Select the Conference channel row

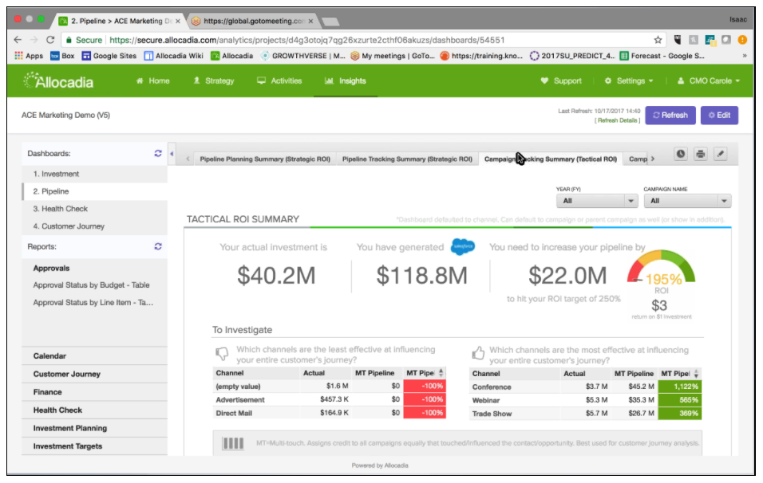pyautogui.click(x=585, y=387)
